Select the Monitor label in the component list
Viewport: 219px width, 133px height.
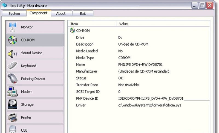(x=27, y=27)
